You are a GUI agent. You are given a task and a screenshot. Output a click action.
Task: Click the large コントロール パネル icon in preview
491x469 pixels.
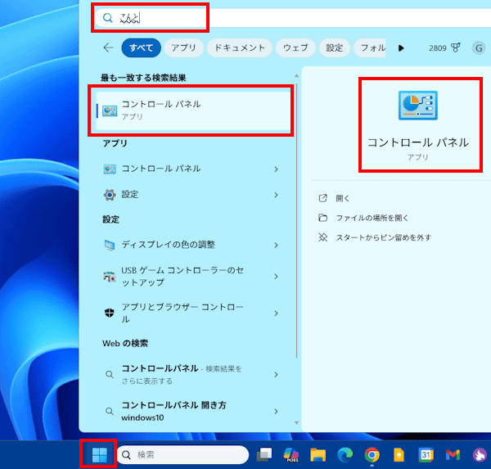[x=417, y=105]
